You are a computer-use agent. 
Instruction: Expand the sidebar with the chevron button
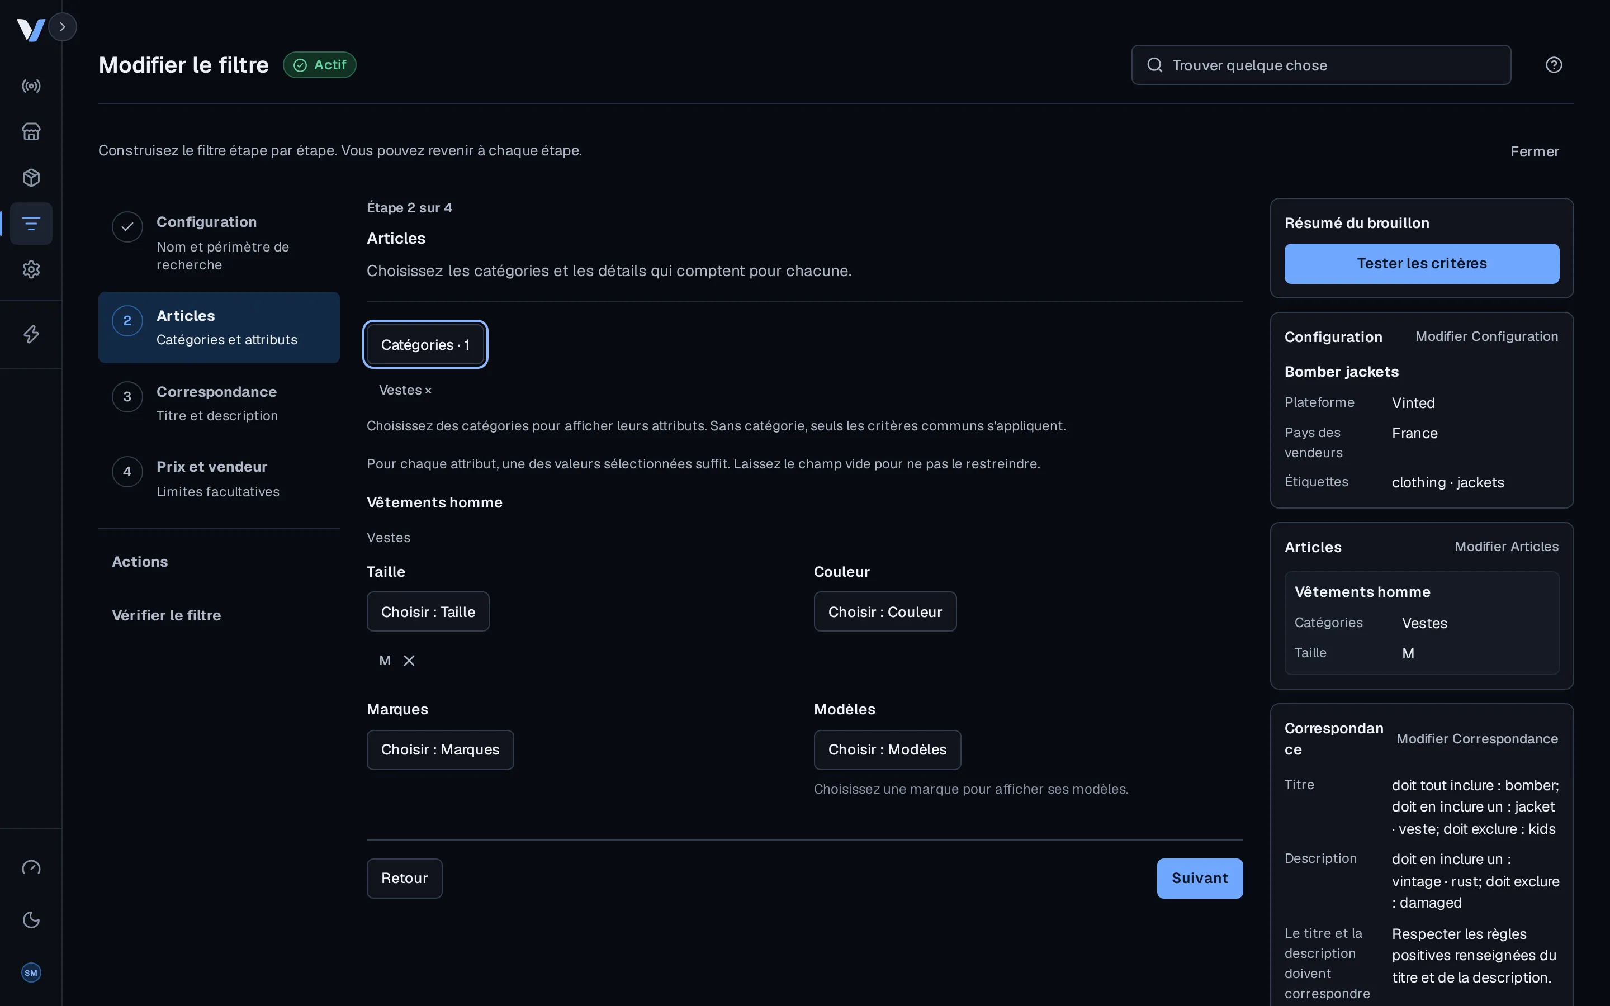[x=63, y=27]
